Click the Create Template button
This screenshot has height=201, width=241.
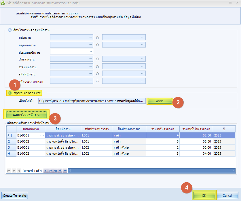point(14,196)
